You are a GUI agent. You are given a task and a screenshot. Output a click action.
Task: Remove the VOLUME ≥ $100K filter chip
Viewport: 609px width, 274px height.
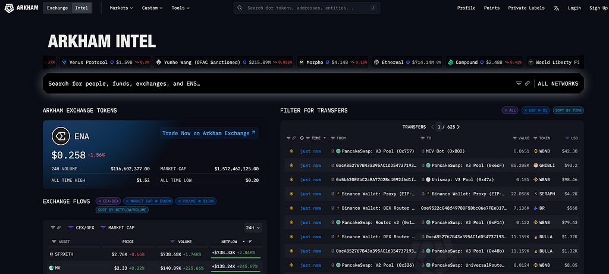tap(196, 201)
